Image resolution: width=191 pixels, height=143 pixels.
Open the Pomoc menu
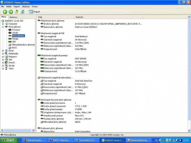[x=35, y=6]
